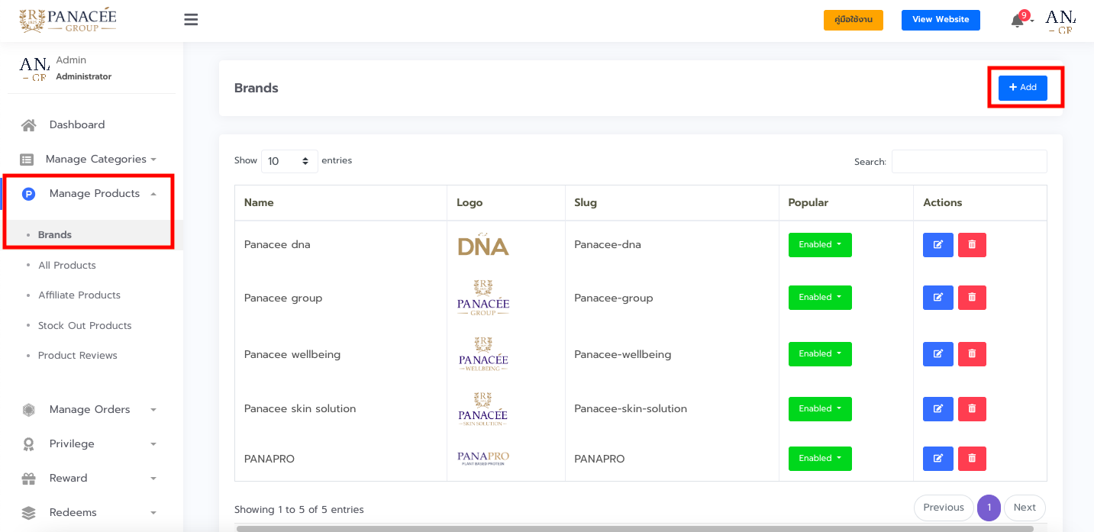
Task: Edit the Panacee group brand
Action: [x=938, y=298]
